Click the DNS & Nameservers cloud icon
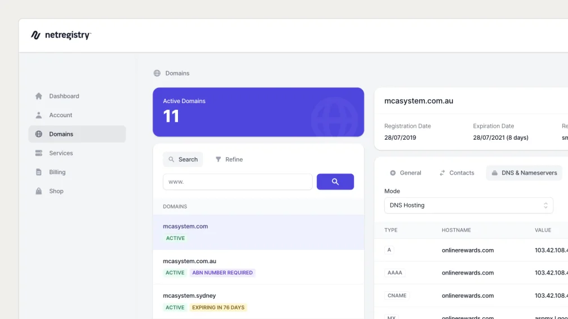This screenshot has width=568, height=319. [x=495, y=173]
